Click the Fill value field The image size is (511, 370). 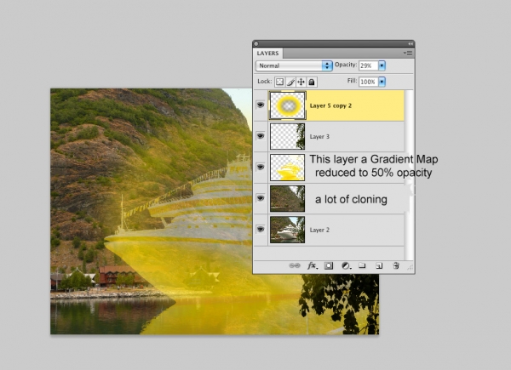point(368,82)
